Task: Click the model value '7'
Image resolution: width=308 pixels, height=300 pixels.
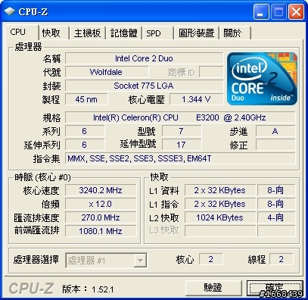Action: coord(182,131)
